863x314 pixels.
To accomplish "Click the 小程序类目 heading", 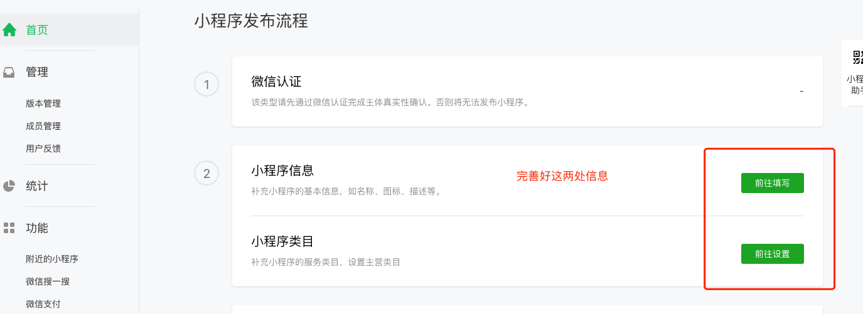I will 282,241.
